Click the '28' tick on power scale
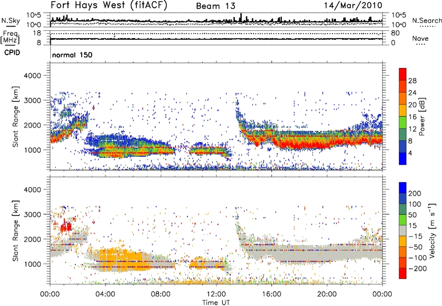The image size is (442, 306). pyautogui.click(x=412, y=81)
